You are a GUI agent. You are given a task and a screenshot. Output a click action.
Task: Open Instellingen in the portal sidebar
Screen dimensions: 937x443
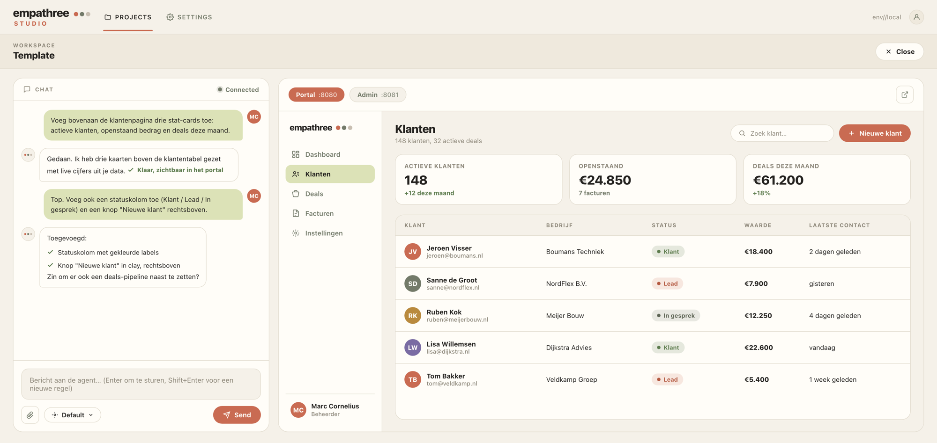(330, 233)
